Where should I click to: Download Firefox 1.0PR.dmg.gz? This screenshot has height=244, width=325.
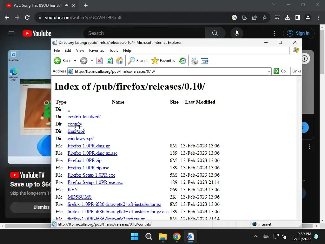point(89,146)
